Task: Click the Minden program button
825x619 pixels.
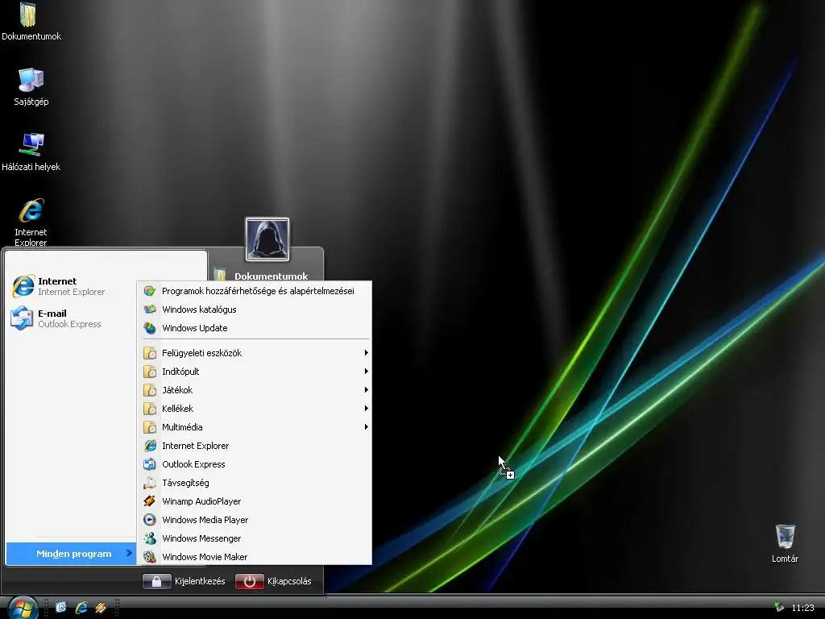Action: click(71, 554)
